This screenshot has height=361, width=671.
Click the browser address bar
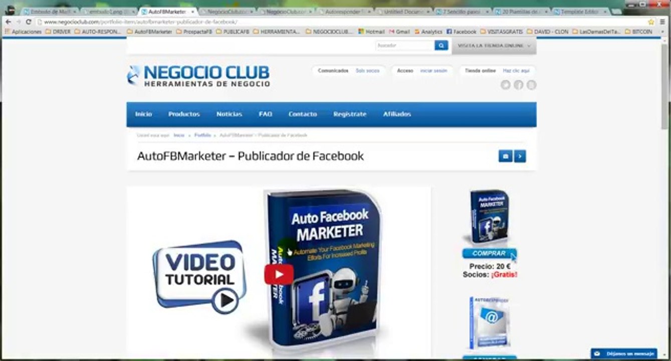[x=341, y=22]
